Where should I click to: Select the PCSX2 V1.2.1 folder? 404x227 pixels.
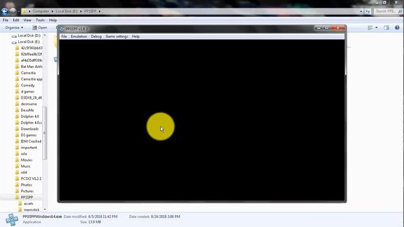[31, 178]
